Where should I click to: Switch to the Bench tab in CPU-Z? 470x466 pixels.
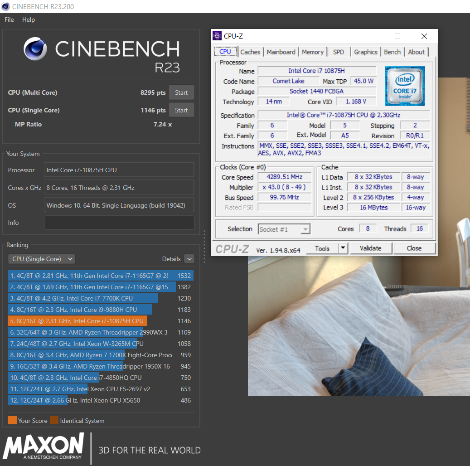[392, 52]
